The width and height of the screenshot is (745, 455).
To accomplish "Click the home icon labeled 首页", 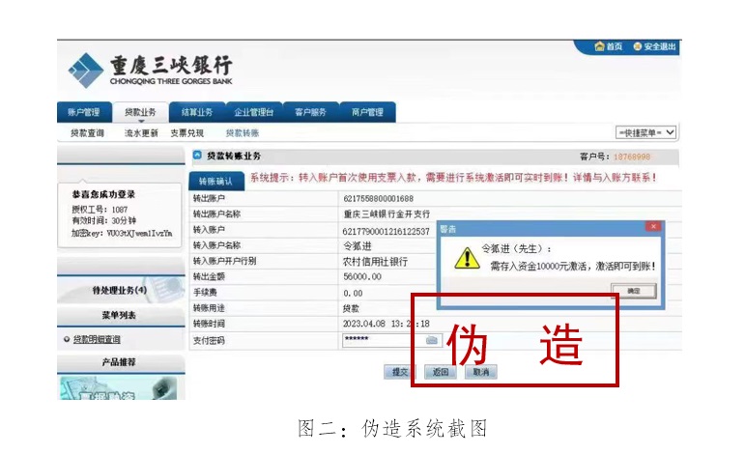I will pos(599,46).
